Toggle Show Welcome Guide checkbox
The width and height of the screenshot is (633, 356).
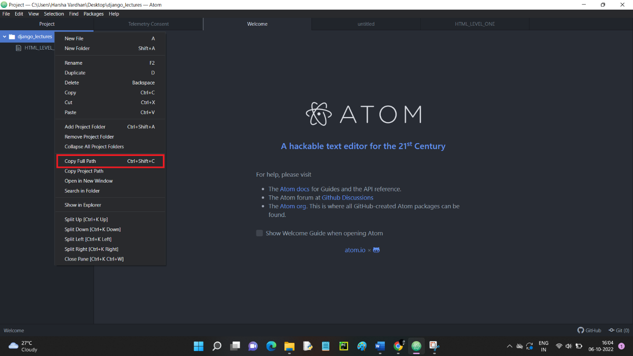(x=260, y=233)
